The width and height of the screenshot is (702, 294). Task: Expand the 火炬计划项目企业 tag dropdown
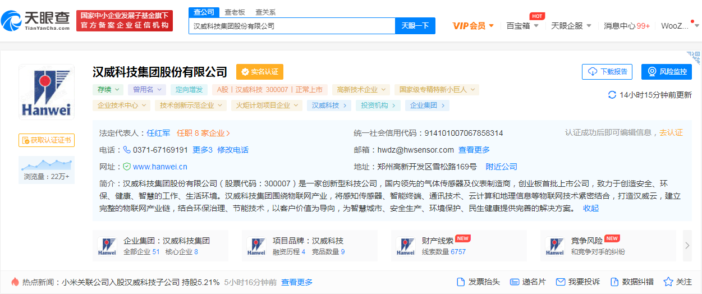(x=267, y=105)
